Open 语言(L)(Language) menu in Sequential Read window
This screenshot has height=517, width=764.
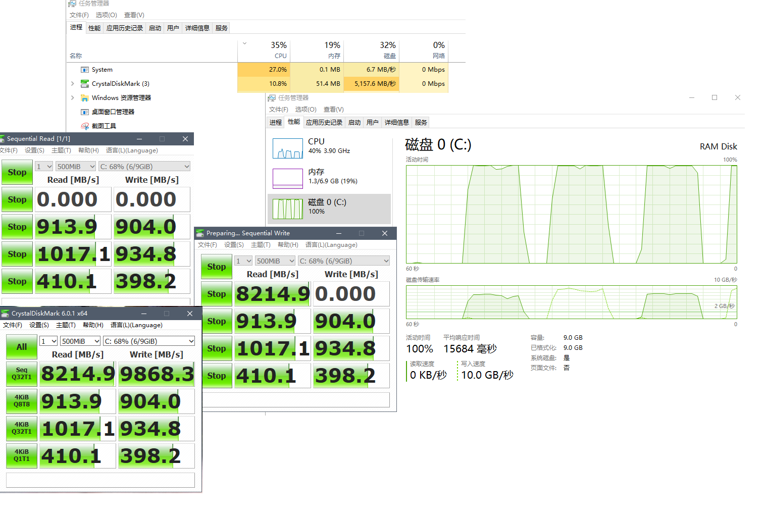132,150
